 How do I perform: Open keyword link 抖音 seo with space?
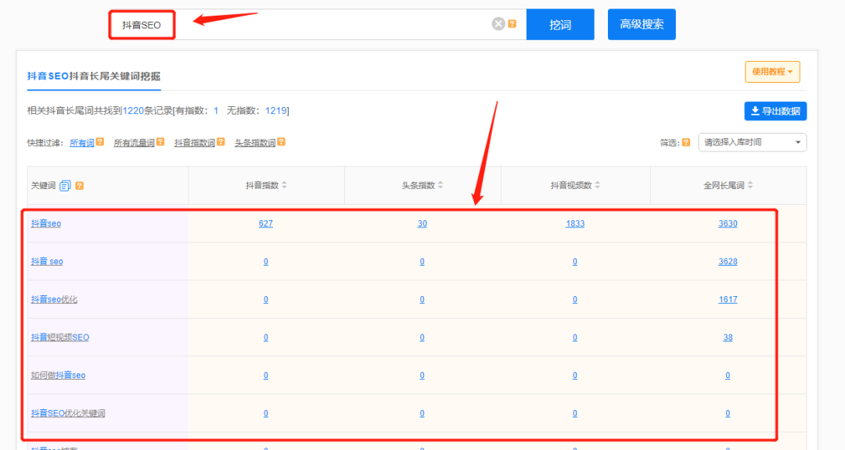(x=47, y=261)
